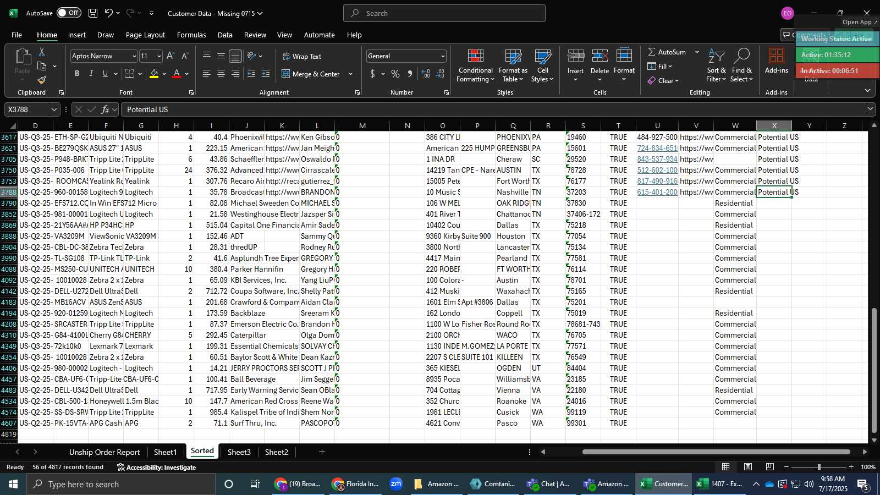Click the Clear eraser button
Viewport: 880px width, 495px height.
[x=663, y=80]
